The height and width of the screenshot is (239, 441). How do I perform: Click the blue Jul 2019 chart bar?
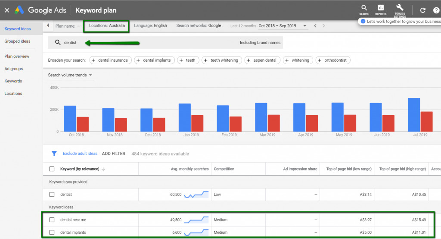[414, 115]
